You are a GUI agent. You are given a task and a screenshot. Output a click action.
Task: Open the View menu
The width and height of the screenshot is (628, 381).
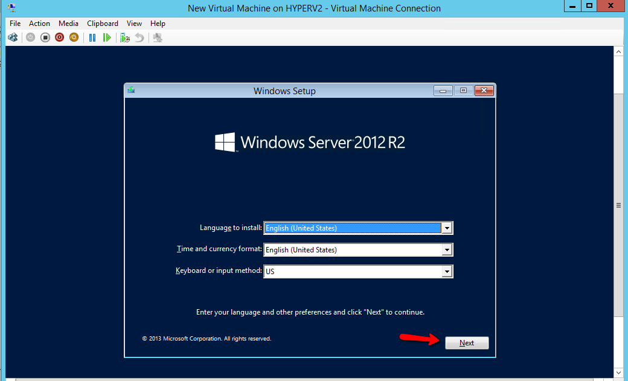click(134, 24)
